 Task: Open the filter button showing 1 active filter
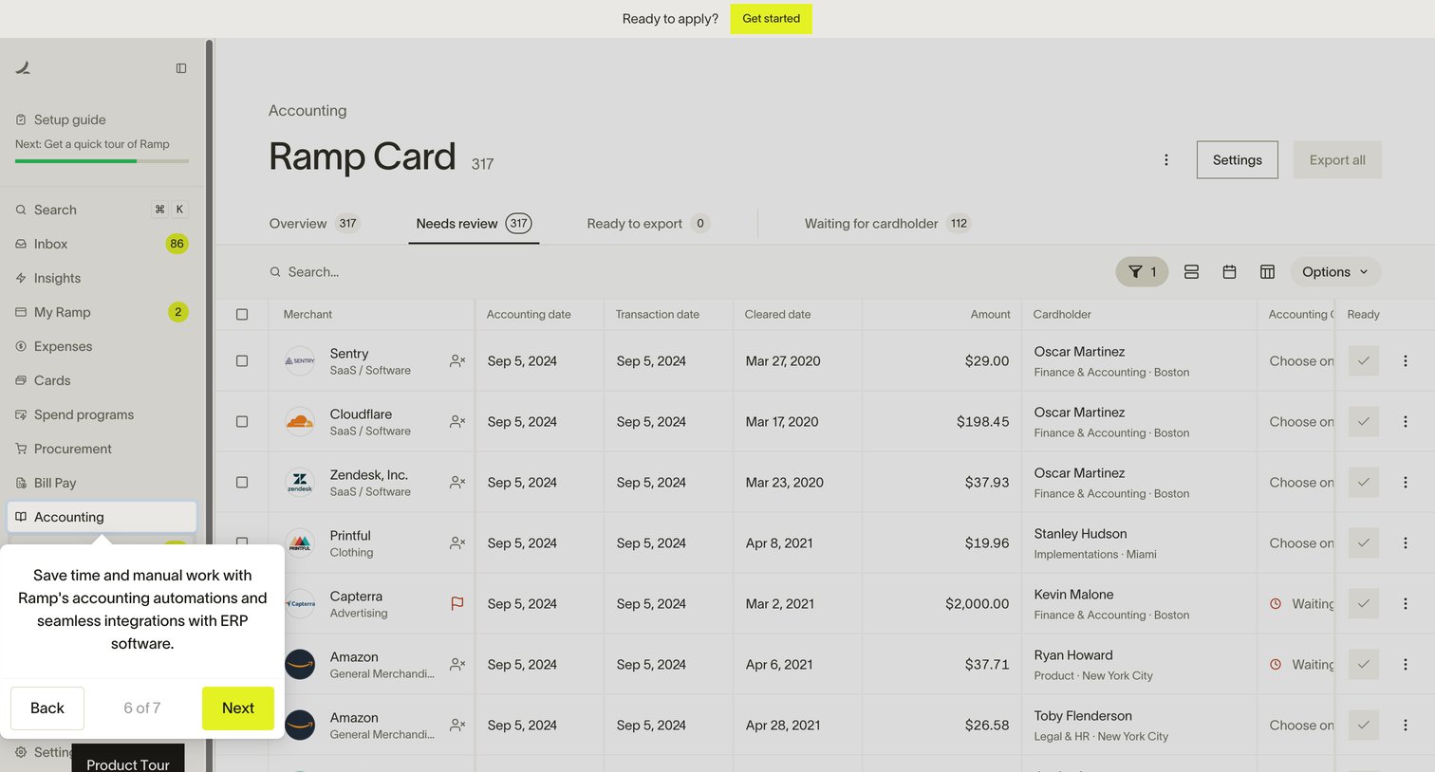pyautogui.click(x=1142, y=272)
